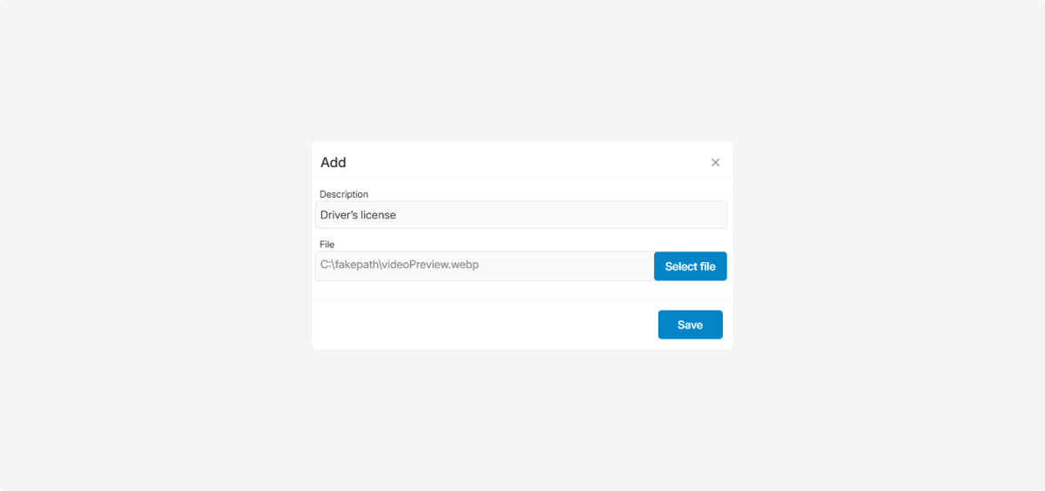Screen dimensions: 1045x491
Task: Dismiss the dialog using the X icon
Action: point(715,163)
